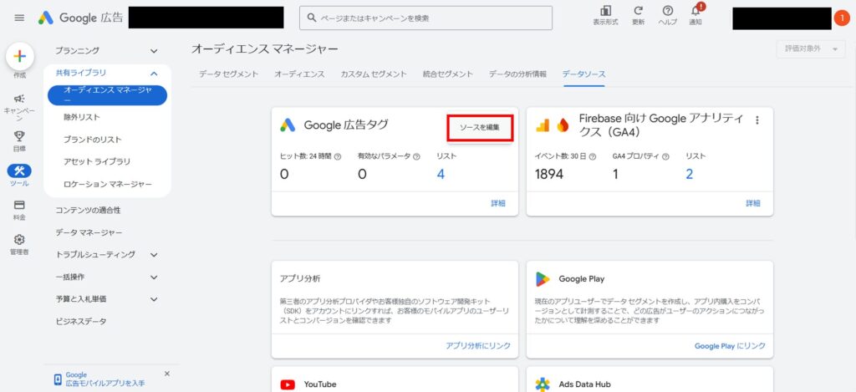This screenshot has height=392, width=856.
Task: Open the 通知 bell notifications
Action: click(x=695, y=10)
